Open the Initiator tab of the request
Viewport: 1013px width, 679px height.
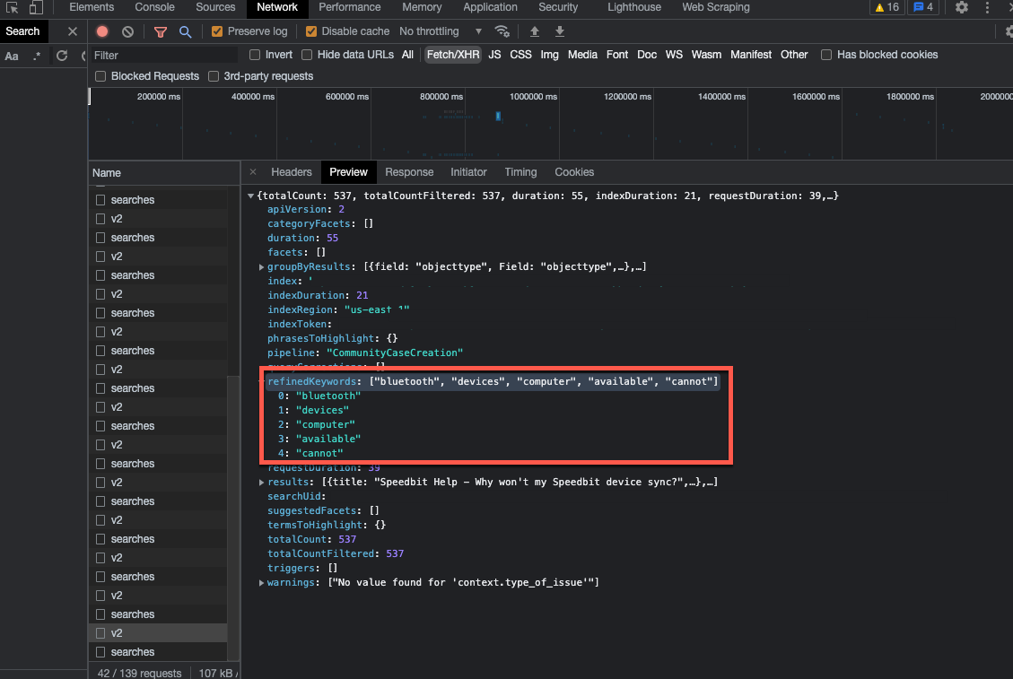coord(468,172)
